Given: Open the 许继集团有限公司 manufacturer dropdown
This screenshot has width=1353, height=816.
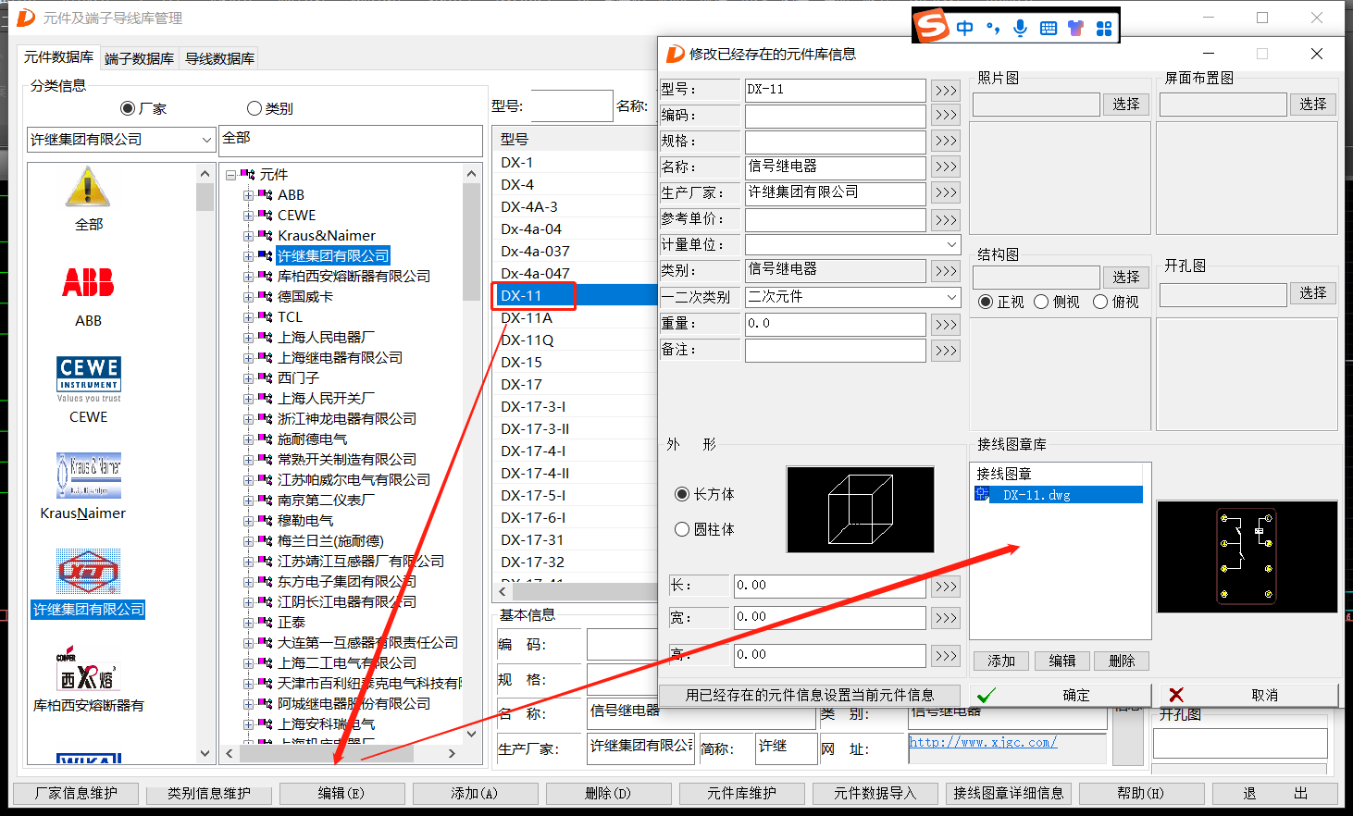Looking at the screenshot, I should tap(206, 140).
